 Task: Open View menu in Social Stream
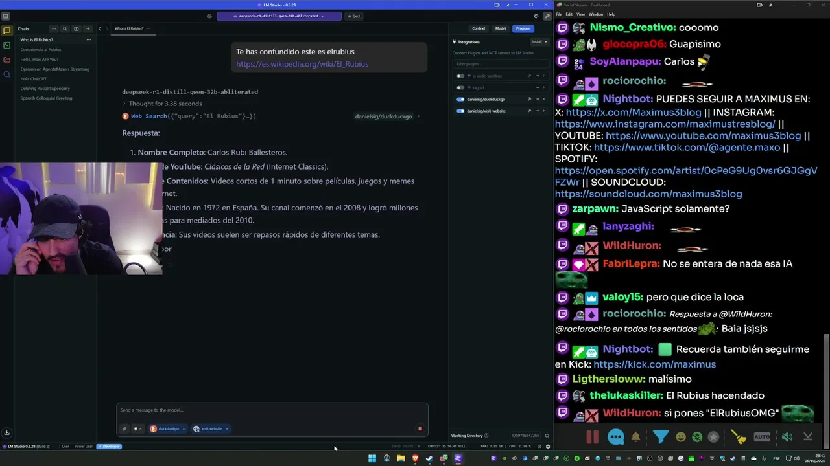pos(580,14)
